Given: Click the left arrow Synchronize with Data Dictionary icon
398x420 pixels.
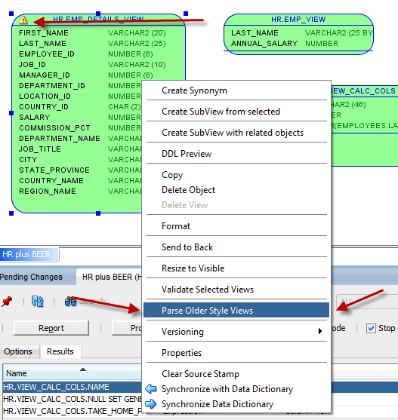Looking at the screenshot, I should [151, 389].
